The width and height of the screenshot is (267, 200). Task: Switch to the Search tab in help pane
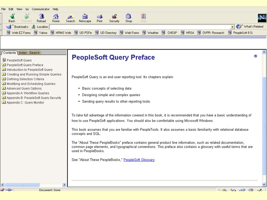point(34,53)
